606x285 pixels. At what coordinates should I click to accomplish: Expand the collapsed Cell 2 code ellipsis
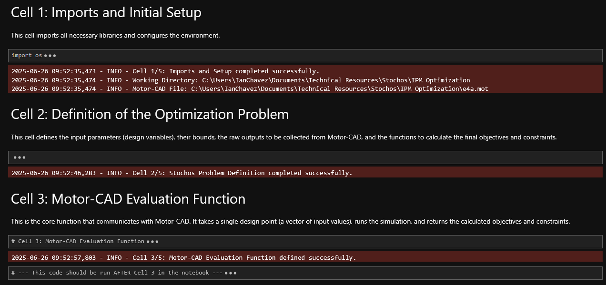pos(20,157)
